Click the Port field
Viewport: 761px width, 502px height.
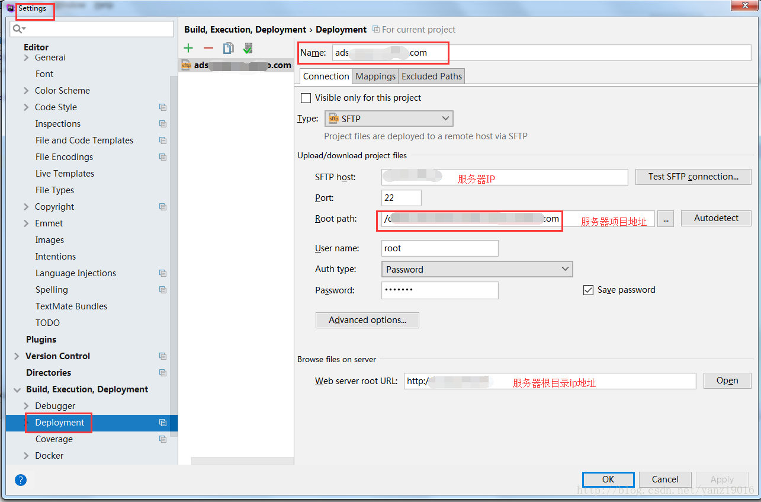pyautogui.click(x=402, y=197)
